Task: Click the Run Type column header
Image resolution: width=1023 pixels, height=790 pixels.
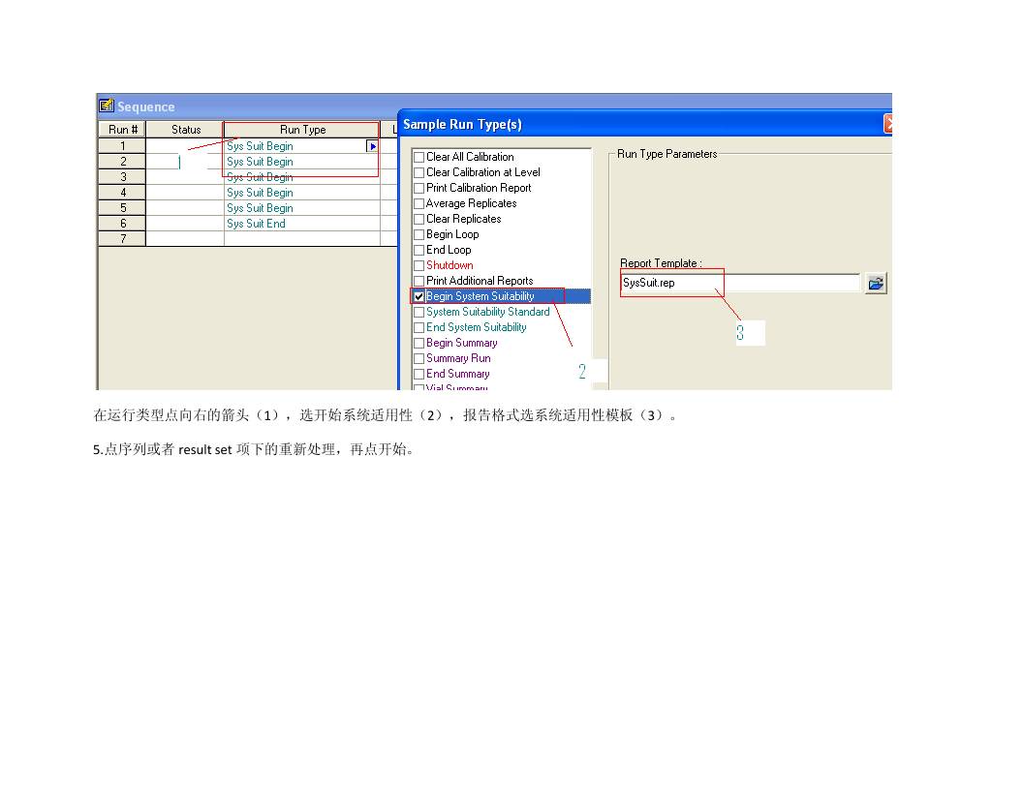Action: click(302, 130)
